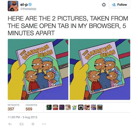Open the tweet timestamp 3 Aug 2015
Screen dimensions: 138x130
[x=22, y=117]
